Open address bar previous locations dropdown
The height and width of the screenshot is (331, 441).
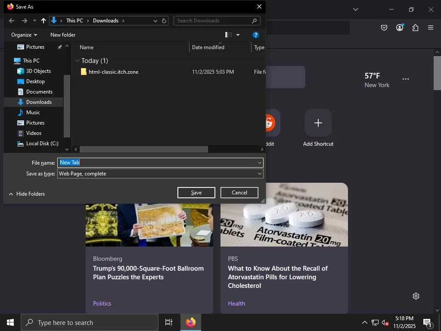pos(155,21)
